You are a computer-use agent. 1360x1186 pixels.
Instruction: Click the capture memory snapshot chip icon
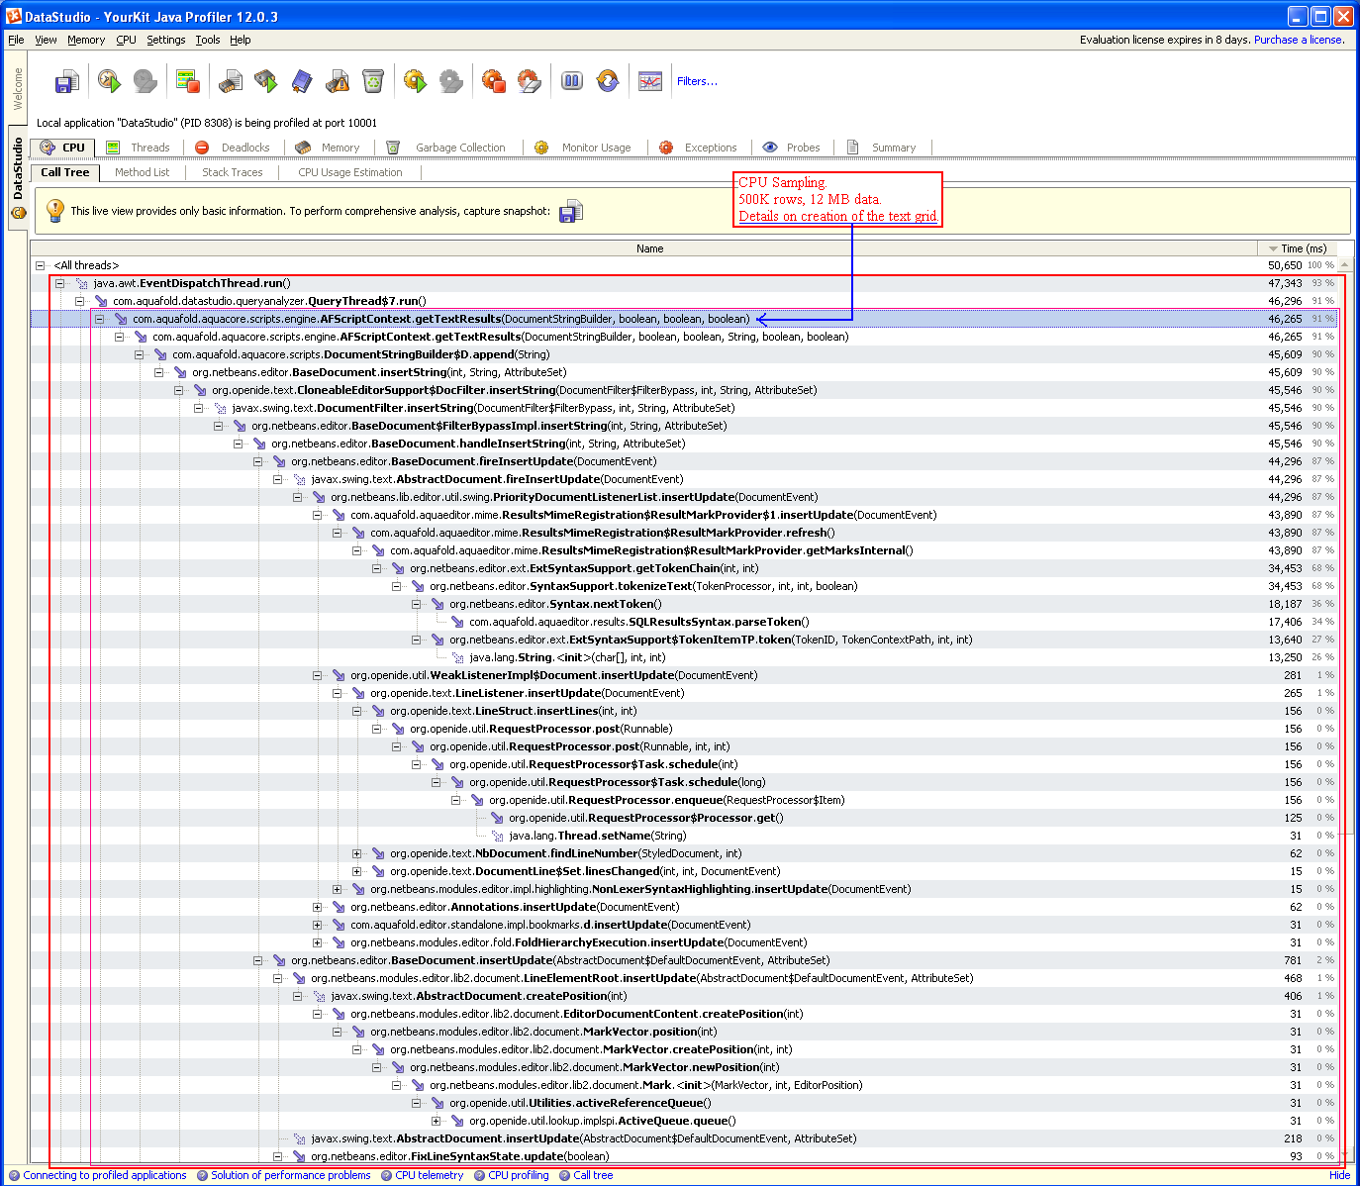(231, 81)
